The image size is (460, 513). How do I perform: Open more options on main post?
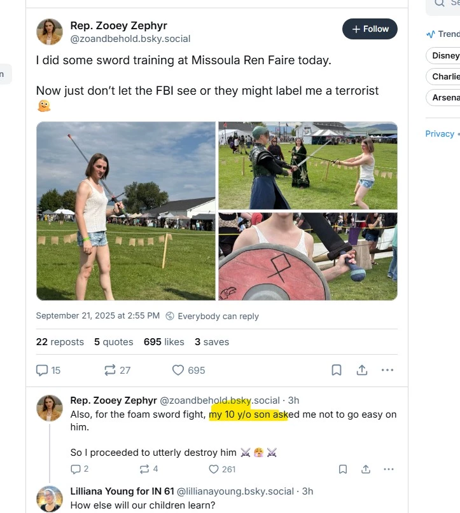click(387, 370)
